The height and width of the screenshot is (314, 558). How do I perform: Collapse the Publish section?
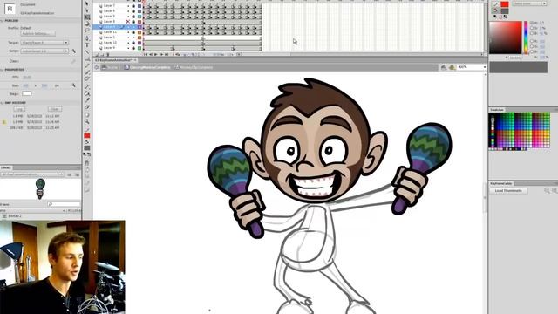(x=2, y=21)
